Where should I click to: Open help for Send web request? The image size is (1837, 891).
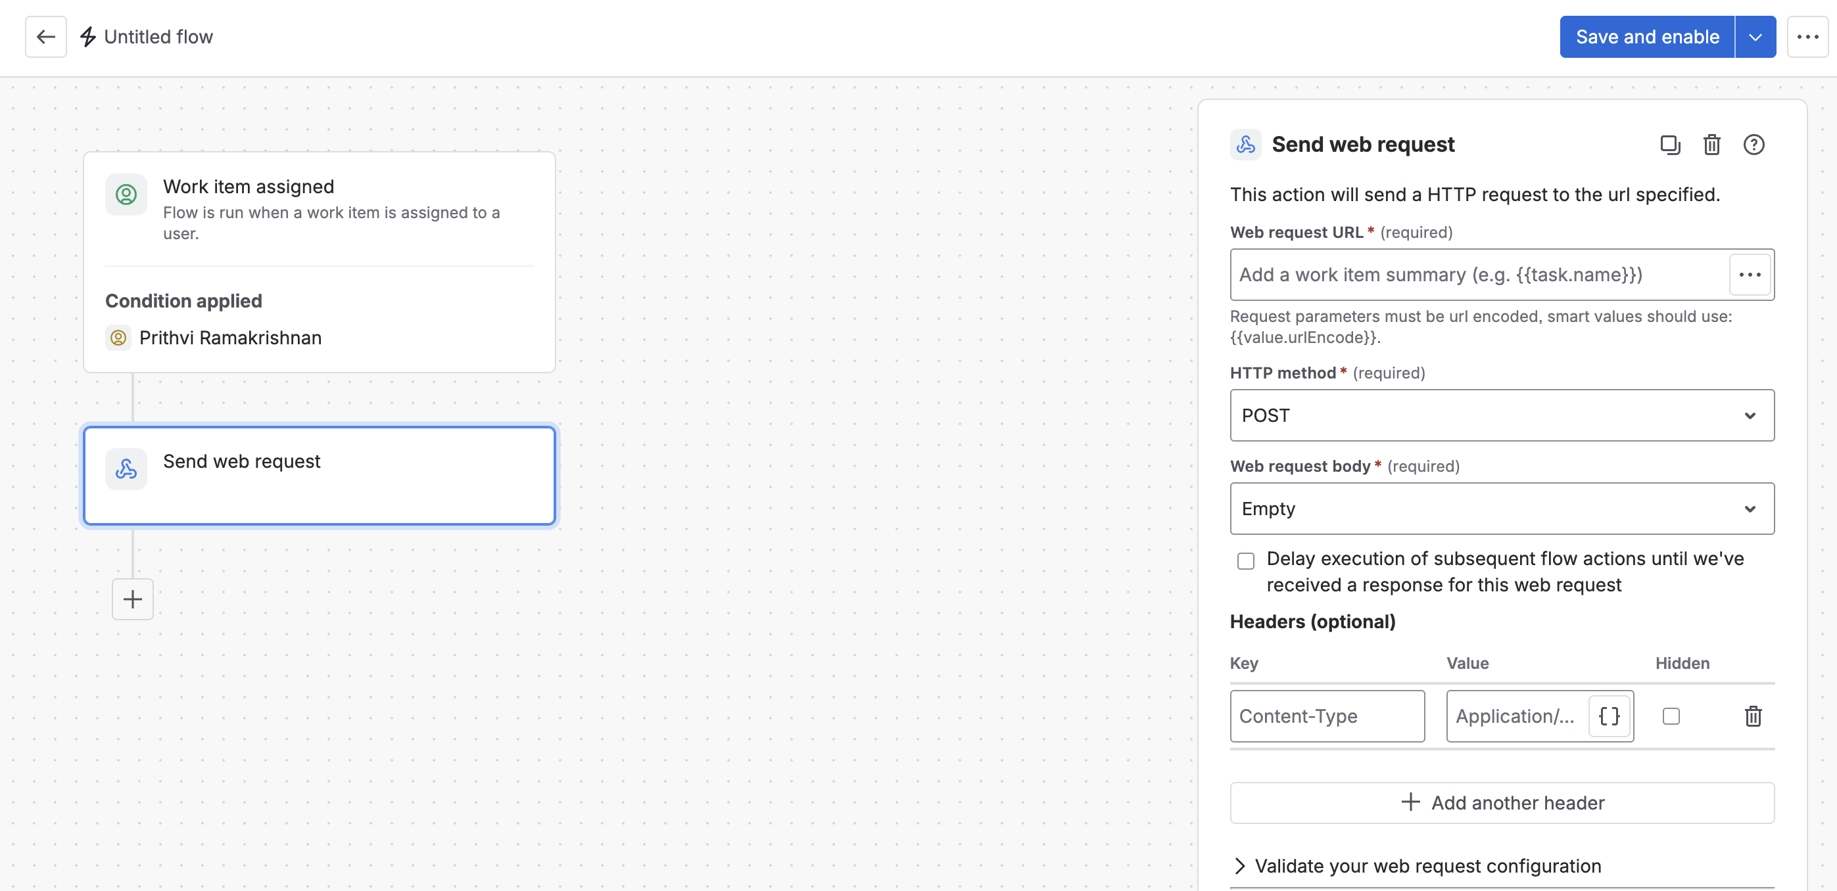(x=1754, y=145)
